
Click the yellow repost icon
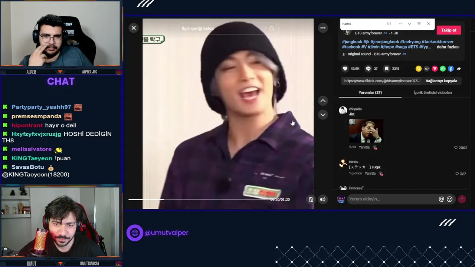(419, 69)
